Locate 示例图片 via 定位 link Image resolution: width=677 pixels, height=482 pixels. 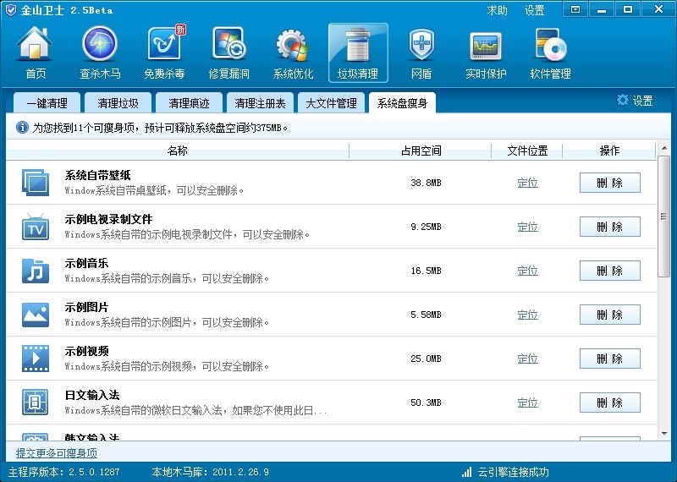[x=527, y=315]
